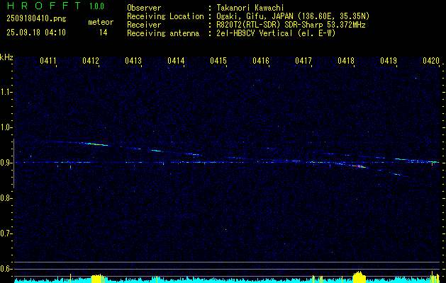Click the Receiving Location label
This screenshot has height=283, width=446.
[165, 16]
